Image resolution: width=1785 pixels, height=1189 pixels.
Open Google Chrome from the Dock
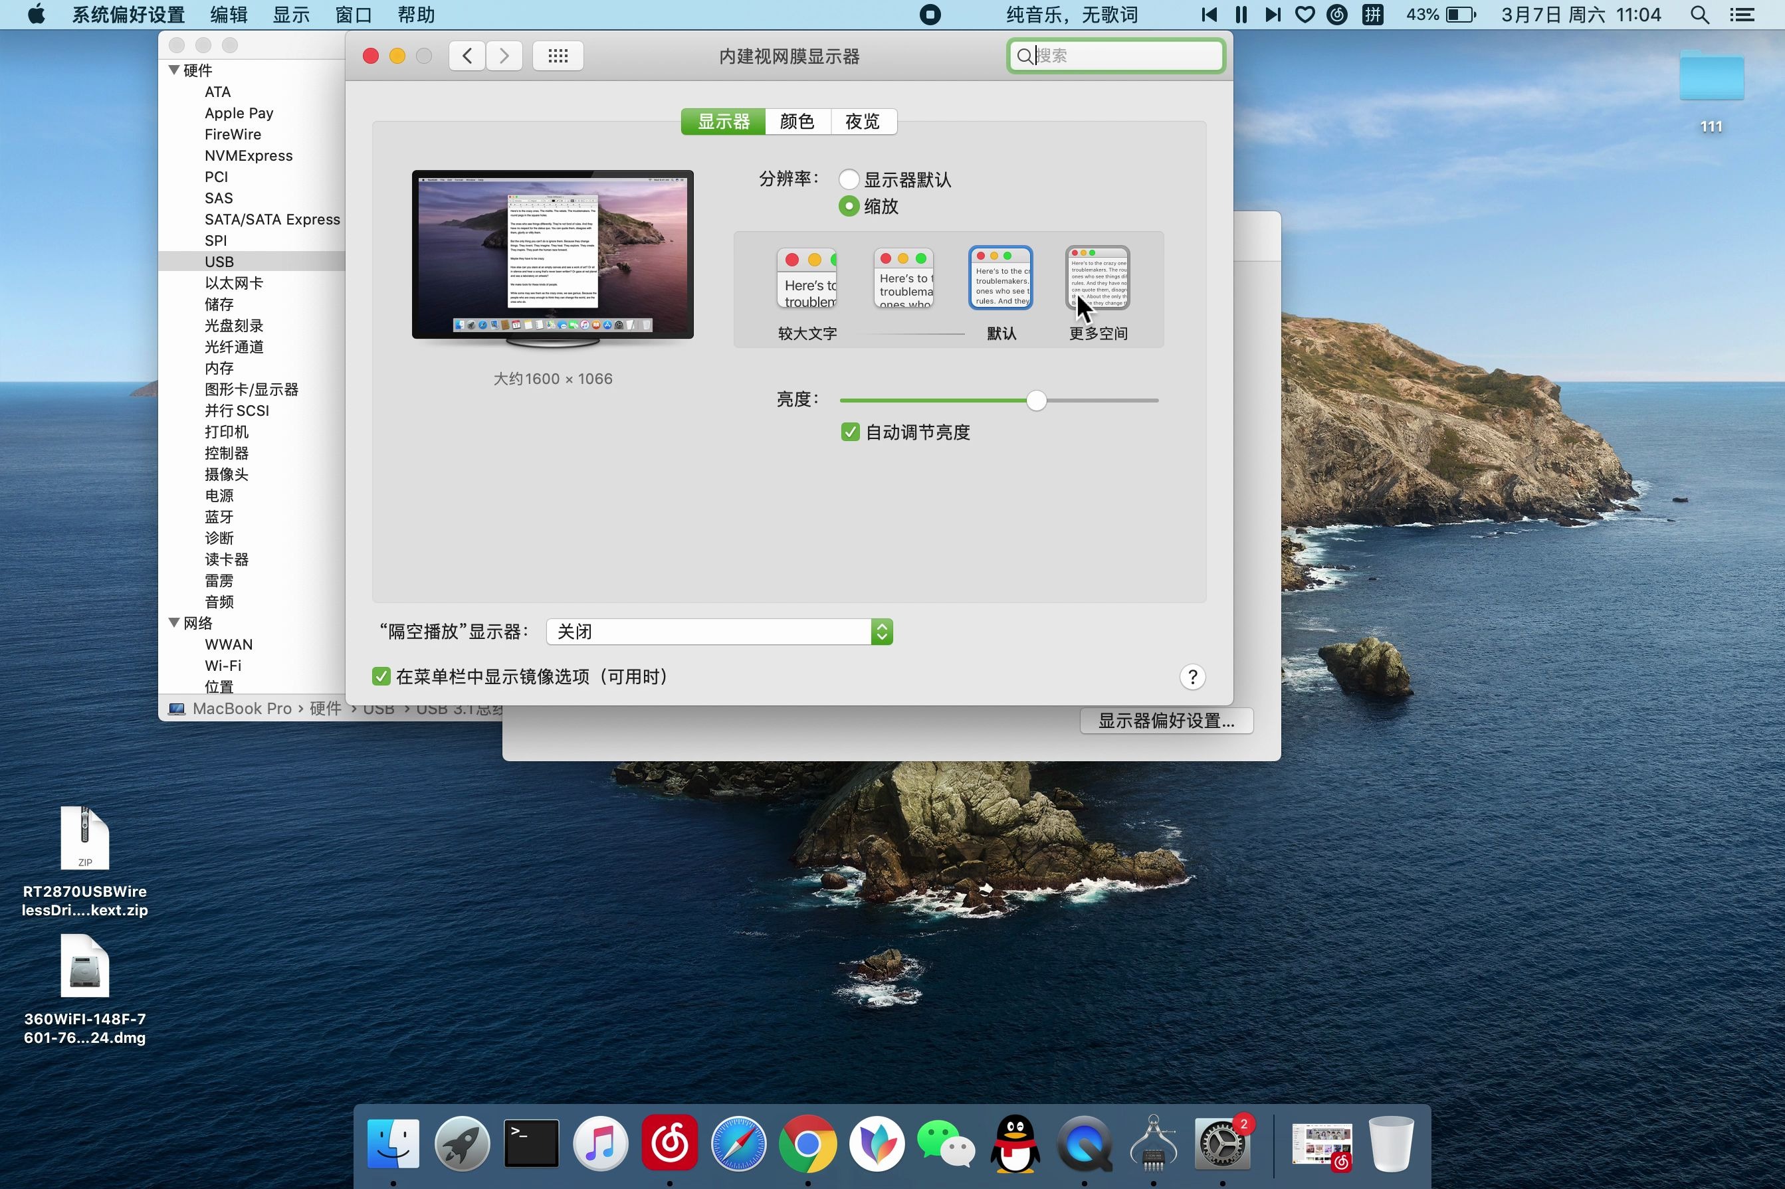click(807, 1144)
